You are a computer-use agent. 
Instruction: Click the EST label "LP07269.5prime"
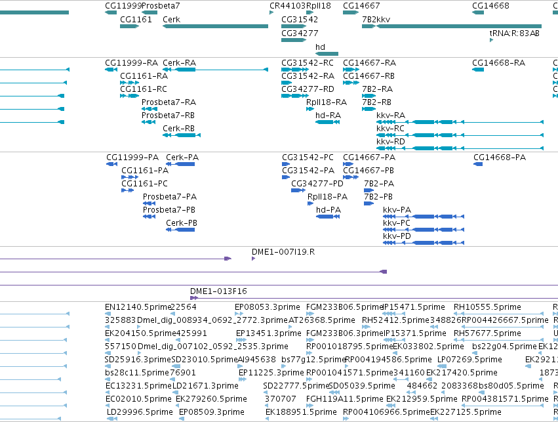coord(469,360)
